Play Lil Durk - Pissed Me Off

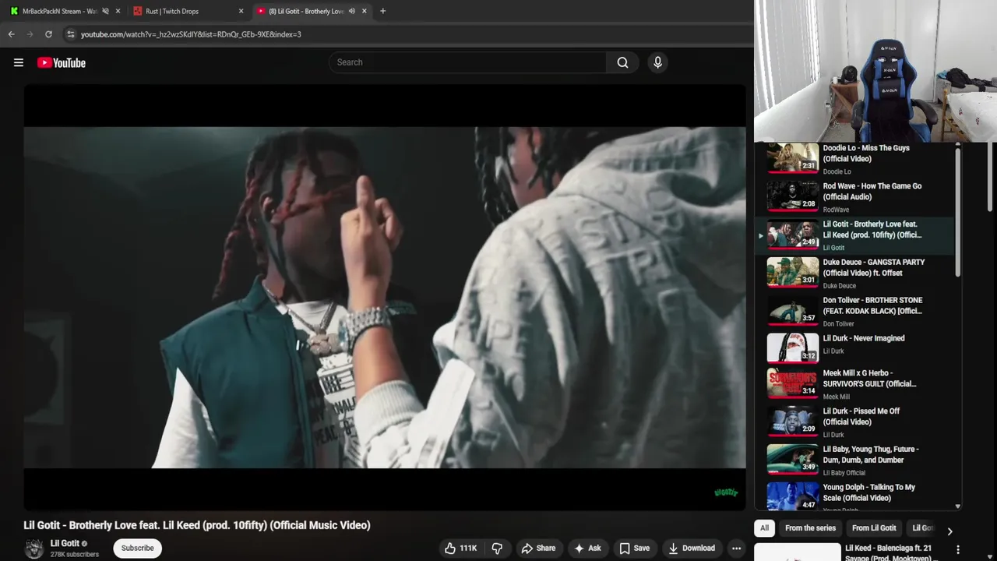click(855, 422)
